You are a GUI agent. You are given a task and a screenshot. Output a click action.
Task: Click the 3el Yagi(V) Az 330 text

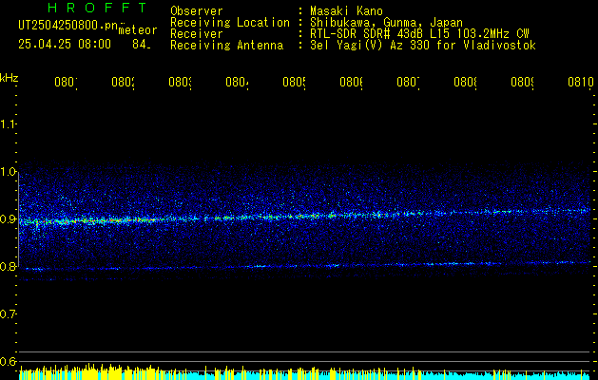pyautogui.click(x=423, y=46)
